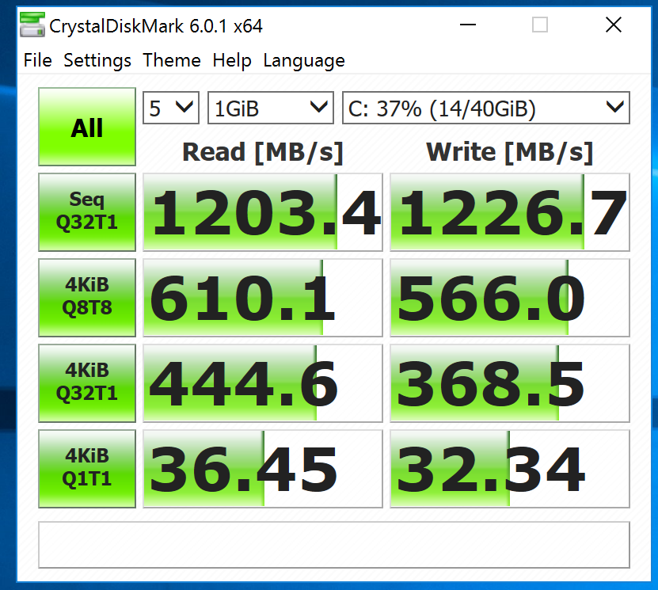Image resolution: width=658 pixels, height=590 pixels.
Task: Close the CrystalDiskMark window
Action: [614, 25]
